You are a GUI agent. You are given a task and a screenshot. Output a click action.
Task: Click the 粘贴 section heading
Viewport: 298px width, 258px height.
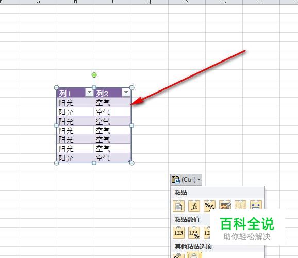(x=181, y=192)
